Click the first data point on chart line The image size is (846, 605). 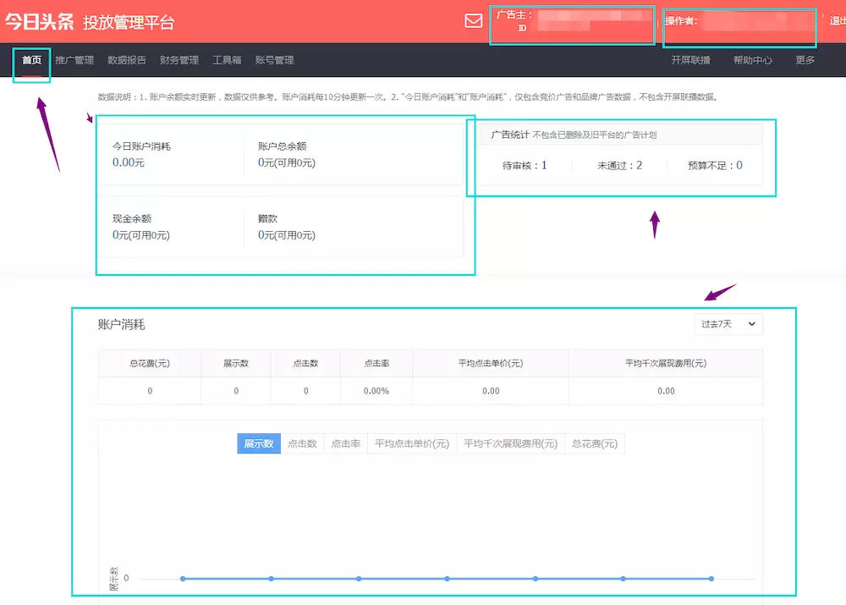pos(183,579)
